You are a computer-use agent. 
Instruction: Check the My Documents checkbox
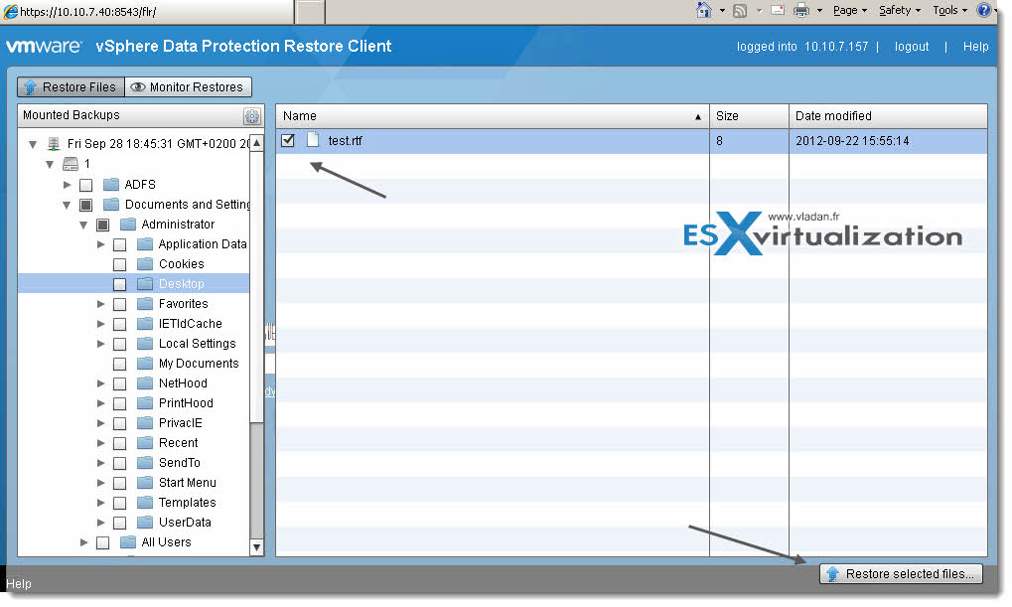(119, 364)
